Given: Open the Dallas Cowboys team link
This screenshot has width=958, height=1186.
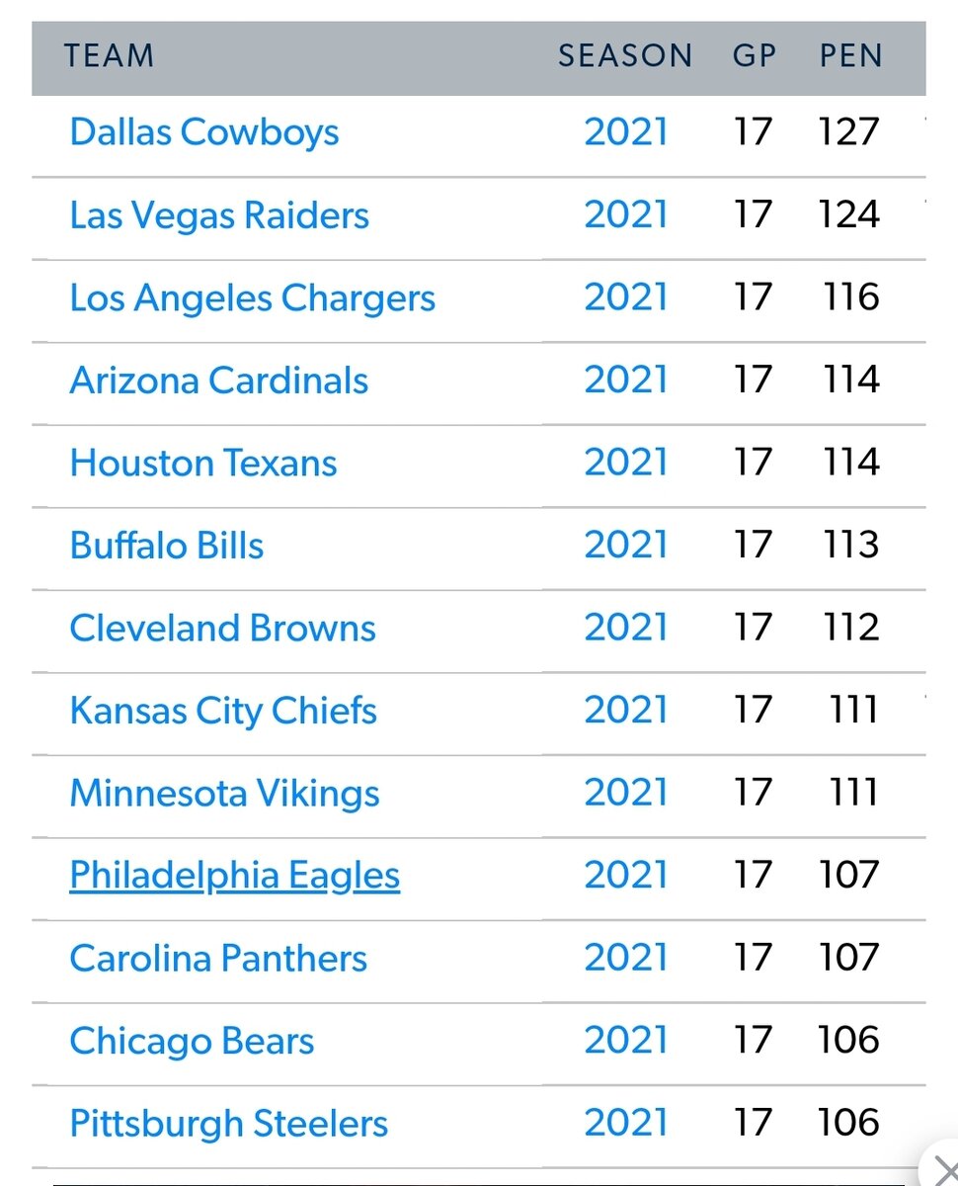Looking at the screenshot, I should (x=204, y=132).
